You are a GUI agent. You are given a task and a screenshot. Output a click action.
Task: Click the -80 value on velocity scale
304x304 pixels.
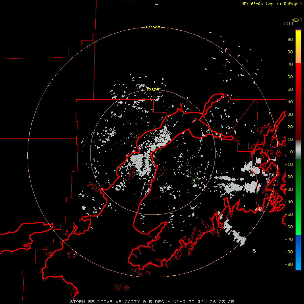pyautogui.click(x=289, y=252)
